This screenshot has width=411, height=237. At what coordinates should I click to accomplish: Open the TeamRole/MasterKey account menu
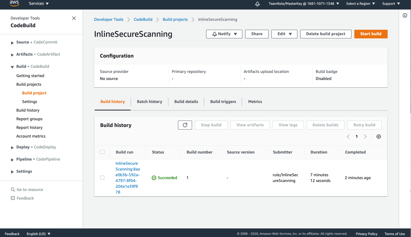point(304,4)
